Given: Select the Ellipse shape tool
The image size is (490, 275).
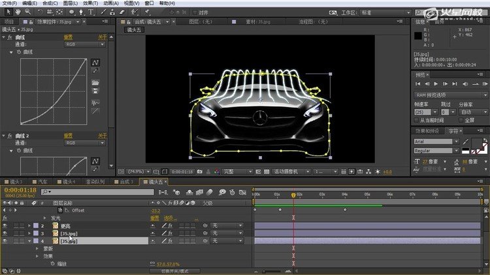Looking at the screenshot, I should (72, 12).
